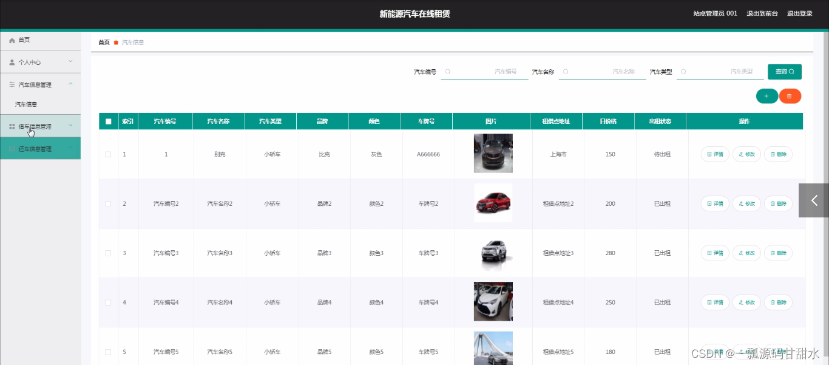Click the 上海市 address cell
The height and width of the screenshot is (365, 829).
click(x=558, y=154)
